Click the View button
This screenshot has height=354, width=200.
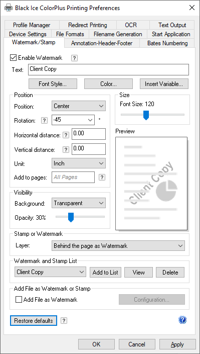[x=138, y=272]
